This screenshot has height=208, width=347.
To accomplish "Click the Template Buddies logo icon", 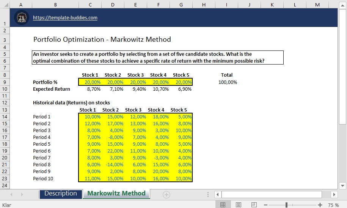I will 22,17.
